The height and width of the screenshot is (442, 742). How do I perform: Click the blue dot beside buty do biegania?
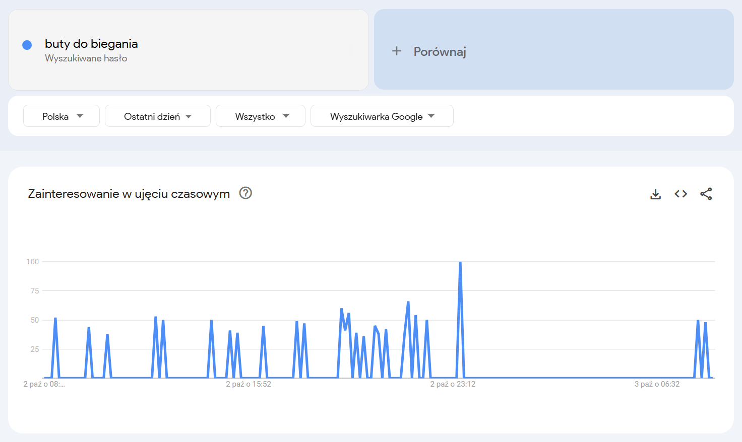[27, 45]
